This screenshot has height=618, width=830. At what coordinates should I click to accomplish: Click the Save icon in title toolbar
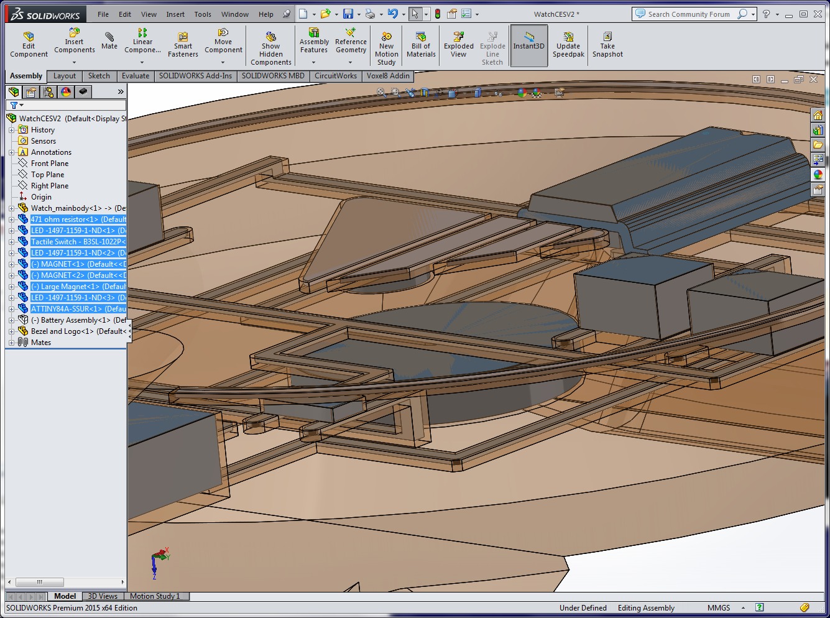[x=348, y=14]
